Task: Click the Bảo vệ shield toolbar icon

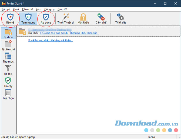Action: [10, 18]
